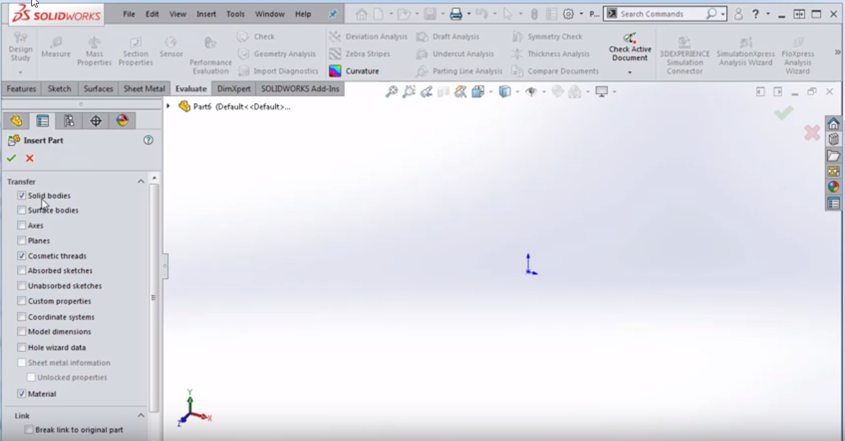Enable the Surface bodies checkbox
Image resolution: width=845 pixels, height=441 pixels.
coord(22,210)
